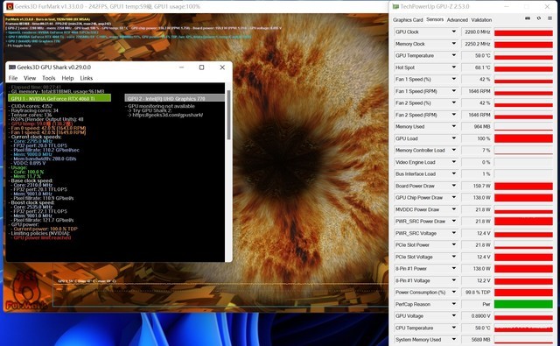This screenshot has width=560, height=346.
Task: Expand the Memory Clock sensor dropdown
Action: coord(453,43)
